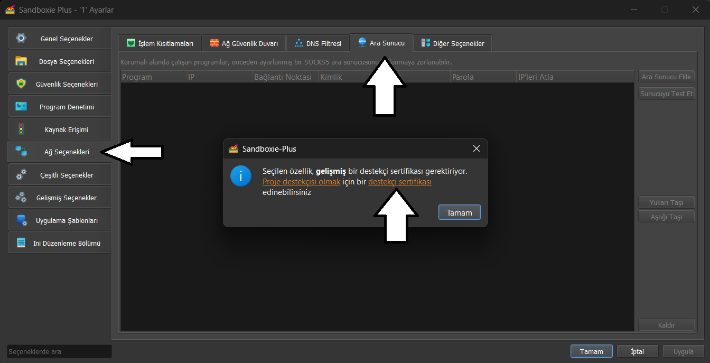Image resolution: width=710 pixels, height=363 pixels.
Task: Click Tamam in Sandboxie-Plus dialog
Action: [459, 212]
